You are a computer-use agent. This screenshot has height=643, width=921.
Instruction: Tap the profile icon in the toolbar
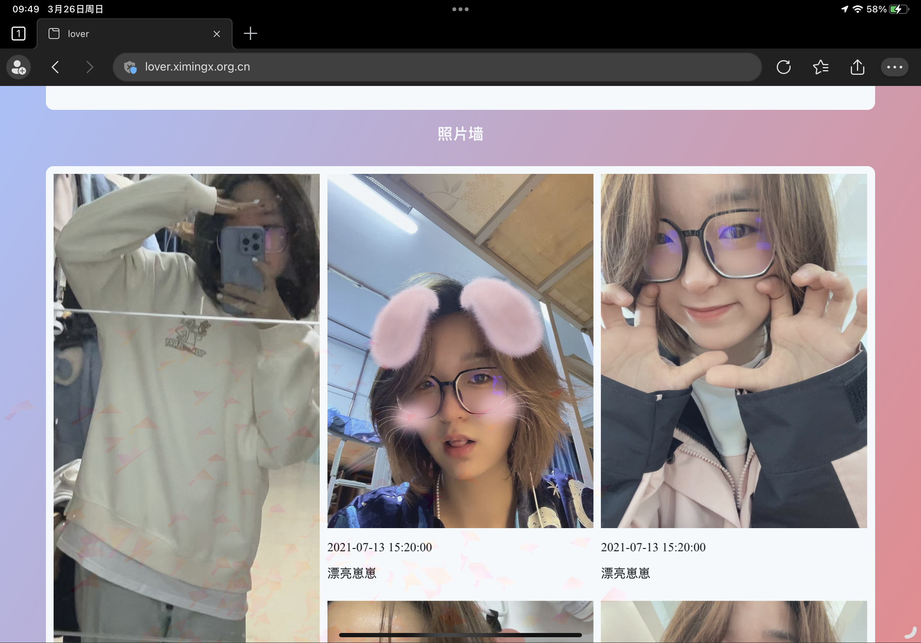pyautogui.click(x=19, y=67)
